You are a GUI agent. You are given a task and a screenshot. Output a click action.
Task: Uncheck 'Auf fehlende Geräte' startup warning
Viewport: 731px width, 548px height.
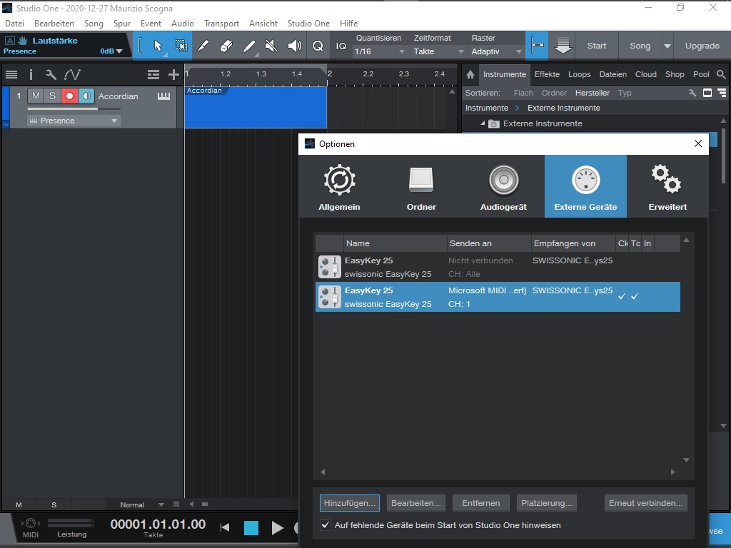tap(326, 525)
